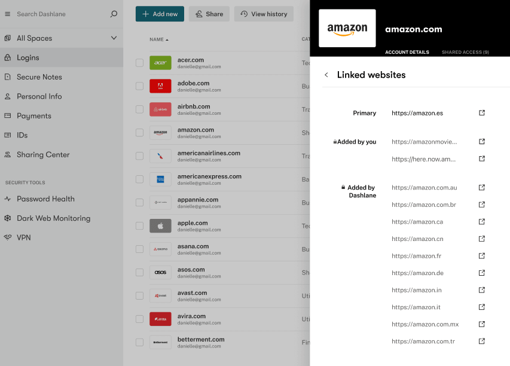Open the Payments section
This screenshot has width=510, height=366.
[x=33, y=115]
